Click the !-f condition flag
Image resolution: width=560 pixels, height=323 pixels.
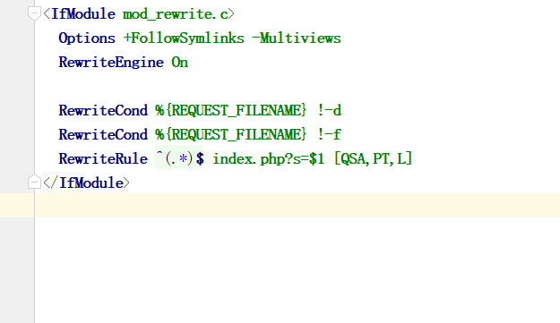pos(330,135)
